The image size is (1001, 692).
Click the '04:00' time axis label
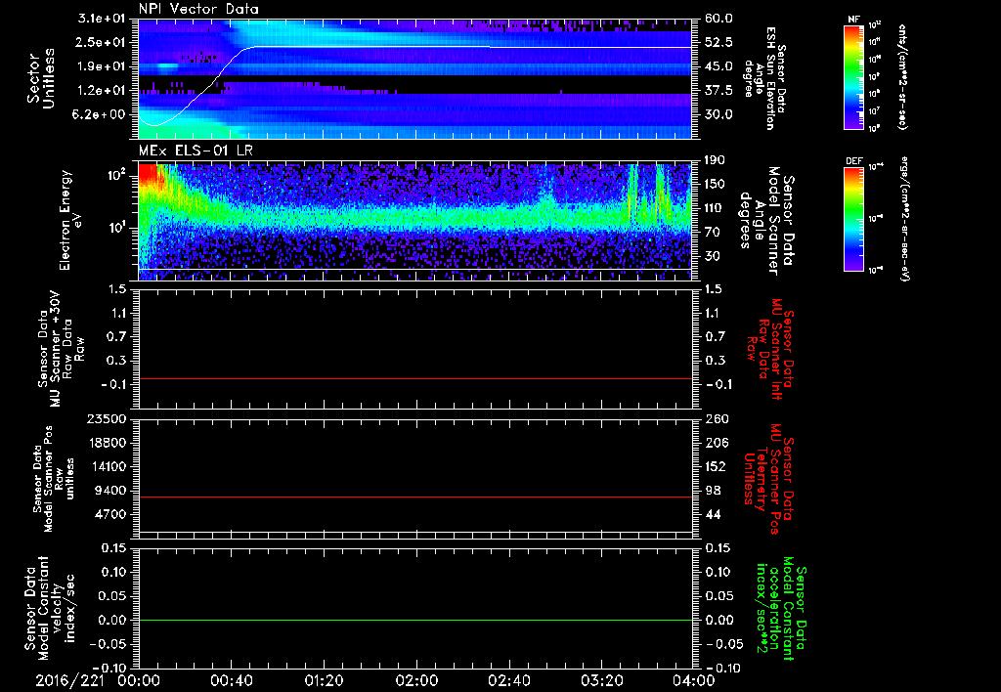click(694, 680)
